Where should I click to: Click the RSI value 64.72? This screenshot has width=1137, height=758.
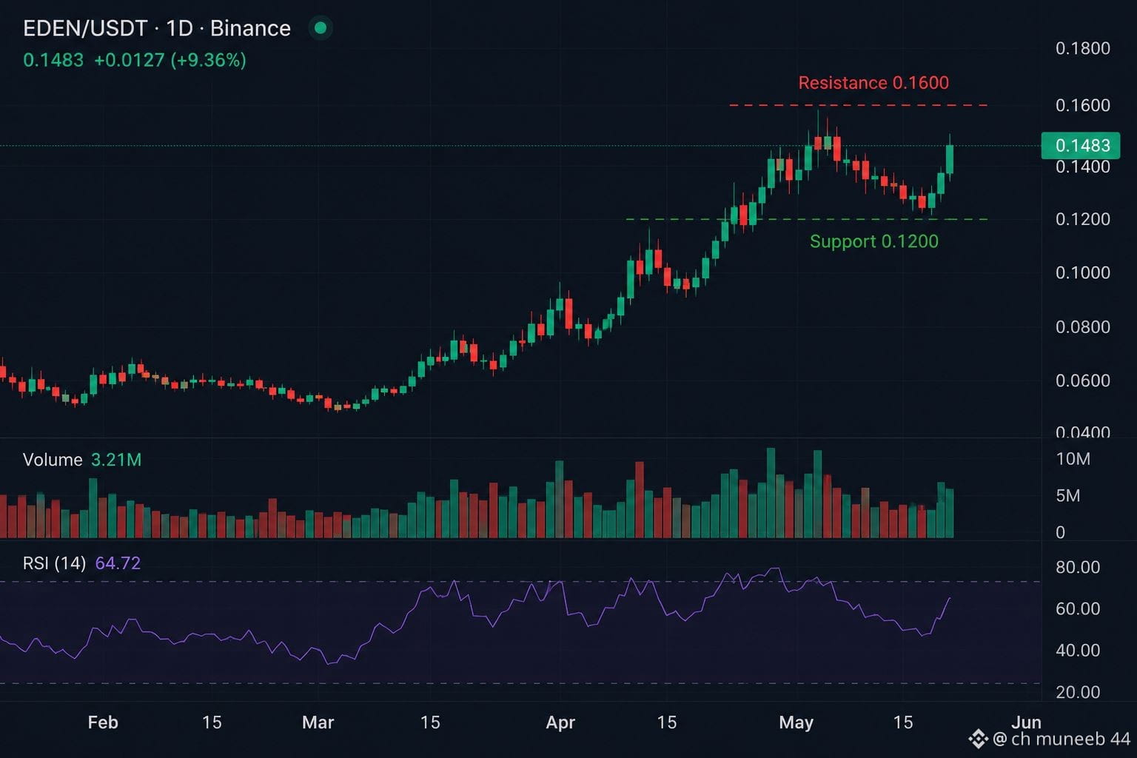118,563
